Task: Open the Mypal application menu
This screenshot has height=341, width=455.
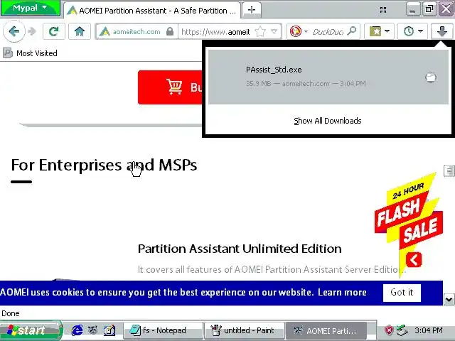Action: click(30, 8)
